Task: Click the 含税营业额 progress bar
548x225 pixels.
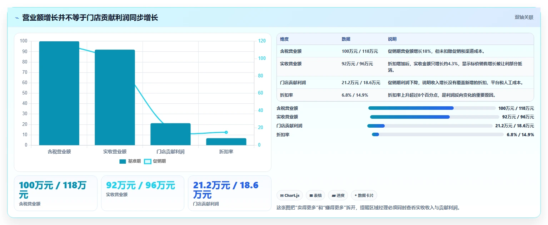Action: click(432, 108)
